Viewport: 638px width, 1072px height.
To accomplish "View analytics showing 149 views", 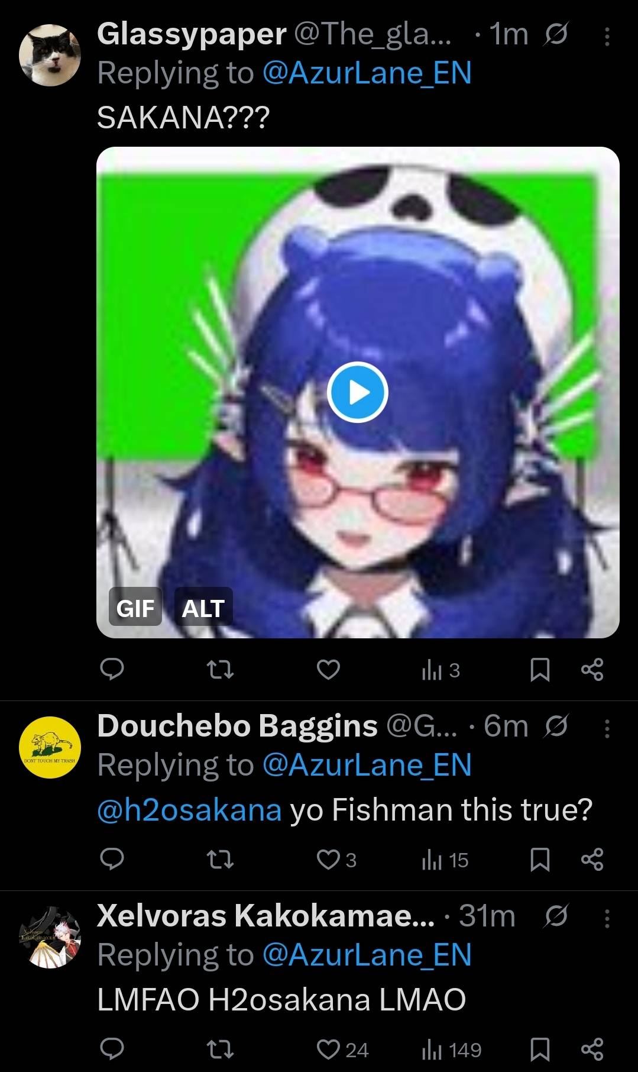I will coord(452,1050).
